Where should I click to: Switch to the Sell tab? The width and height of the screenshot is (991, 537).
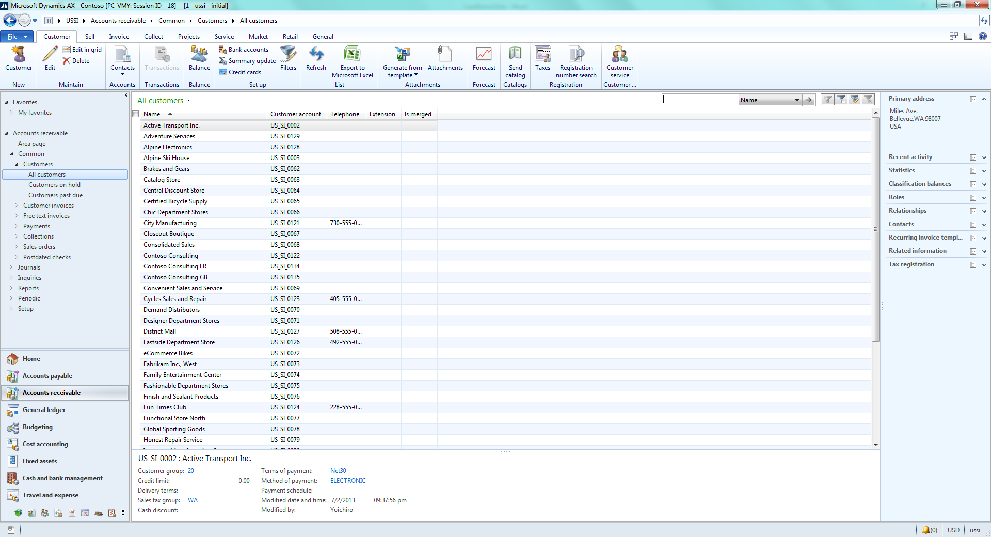click(90, 37)
